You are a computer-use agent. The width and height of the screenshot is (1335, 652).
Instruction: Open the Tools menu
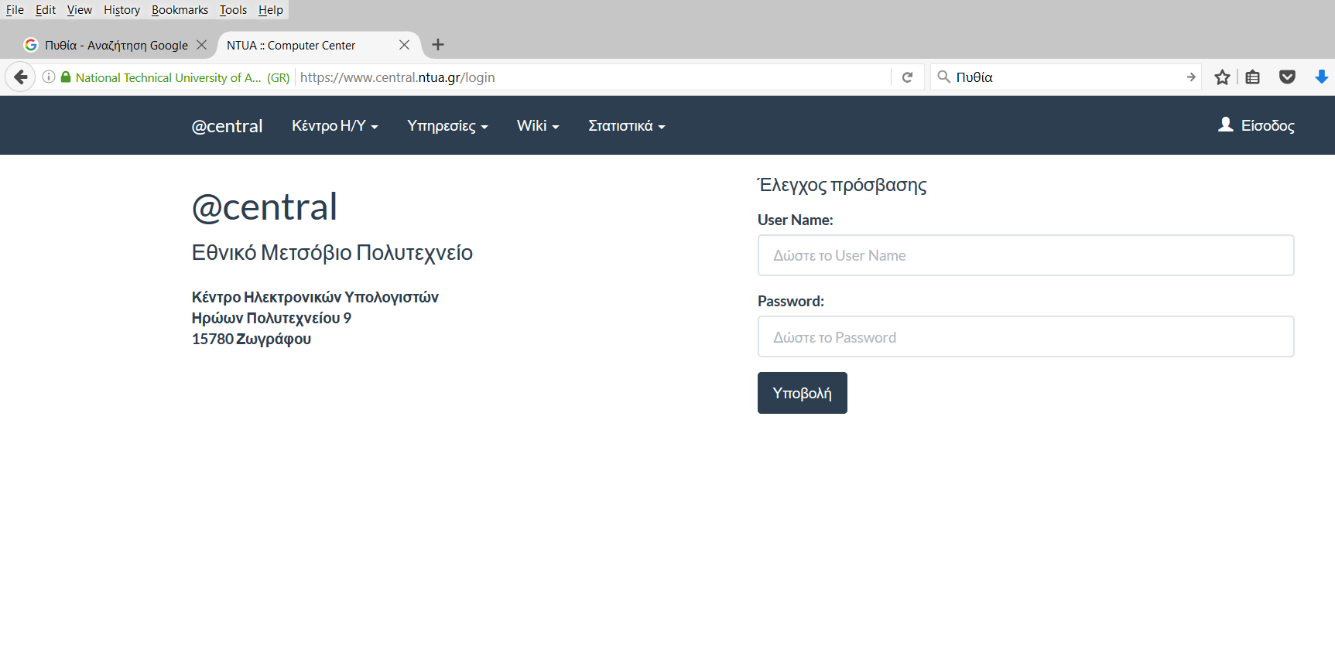tap(233, 10)
